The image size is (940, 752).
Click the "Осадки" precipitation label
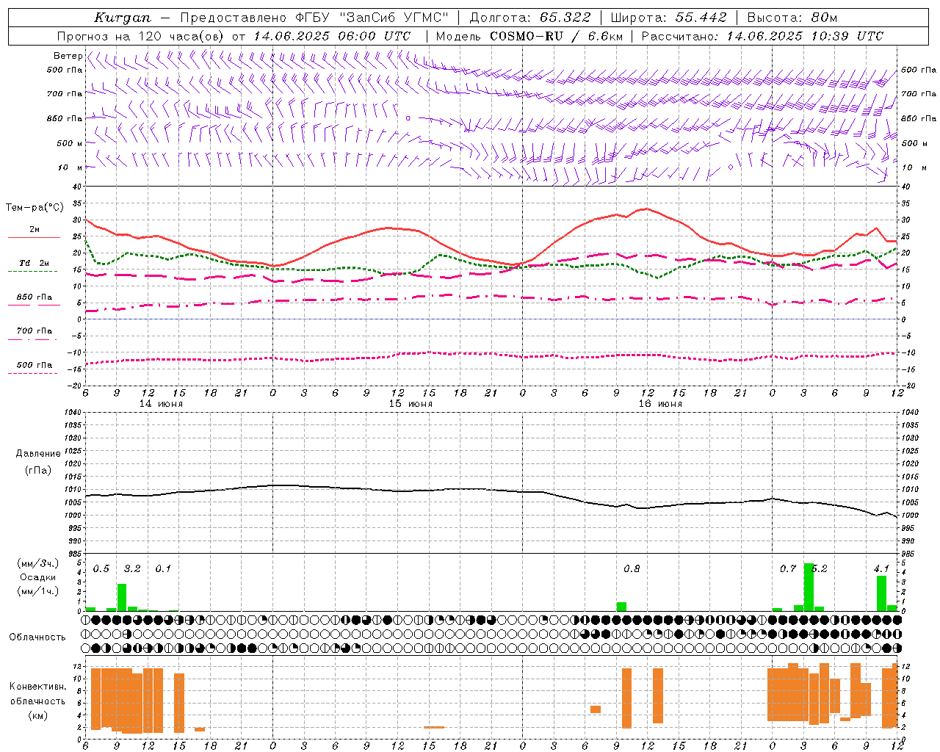pos(38,577)
